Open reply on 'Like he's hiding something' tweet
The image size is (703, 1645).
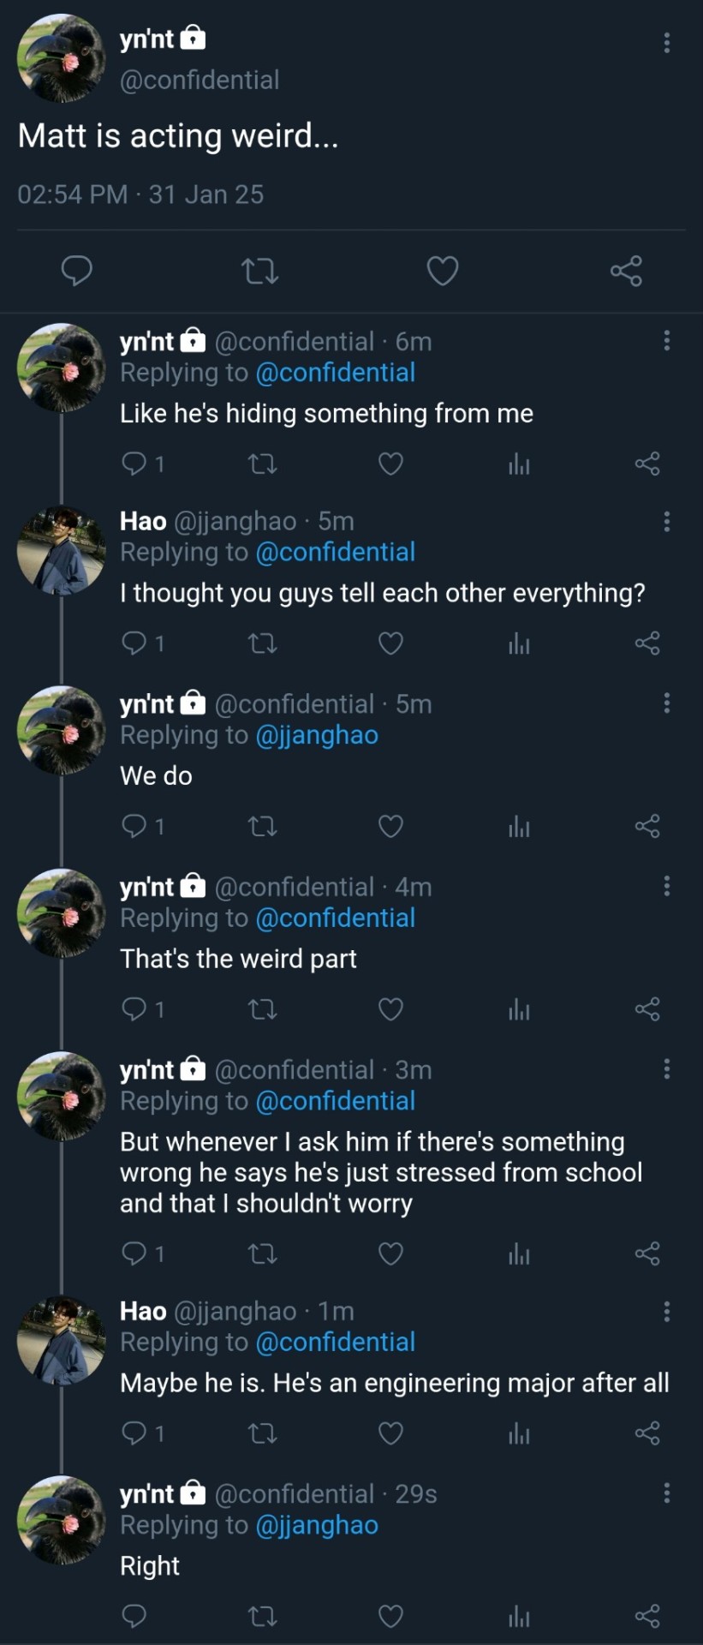134,464
